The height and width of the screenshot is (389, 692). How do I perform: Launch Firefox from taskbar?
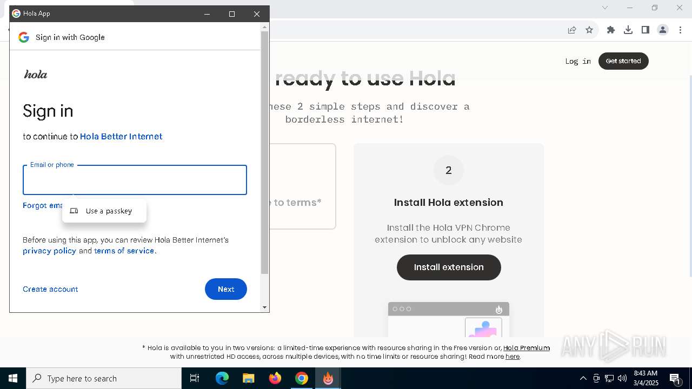point(275,378)
